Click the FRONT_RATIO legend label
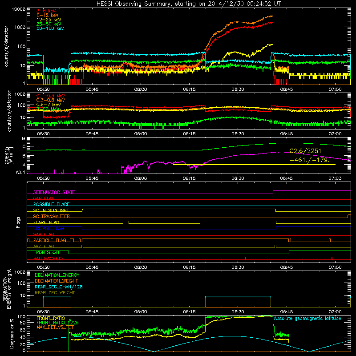Image resolution: width=356 pixels, height=356 pixels. pos(51,318)
